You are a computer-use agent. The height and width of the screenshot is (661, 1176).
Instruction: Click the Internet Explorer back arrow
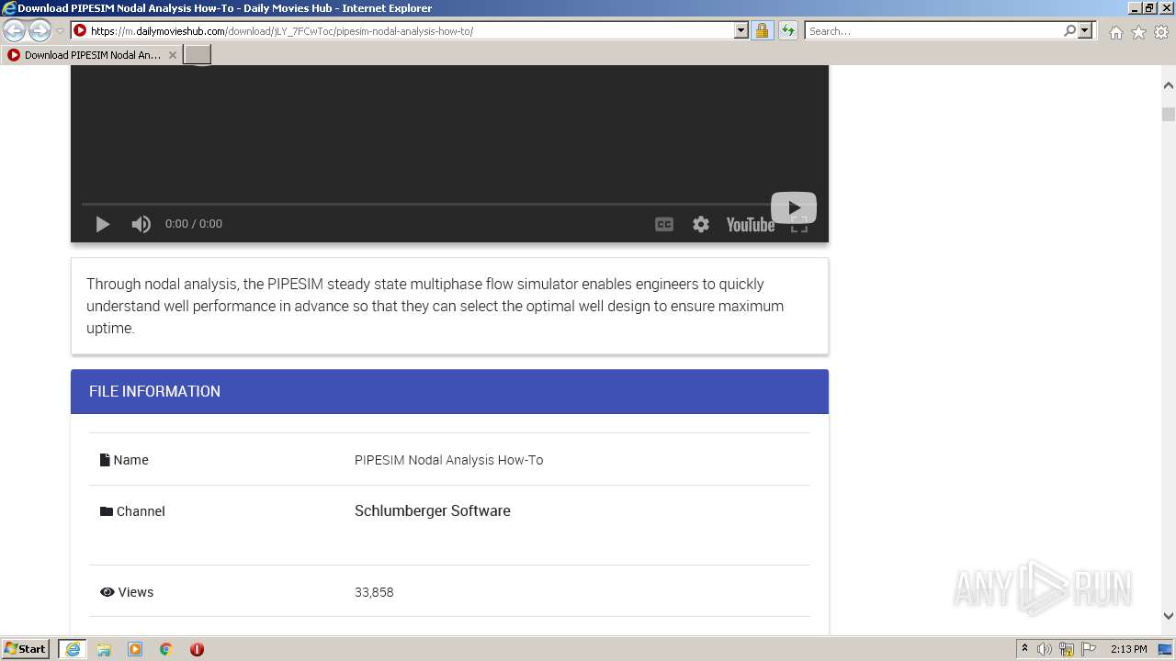15,30
